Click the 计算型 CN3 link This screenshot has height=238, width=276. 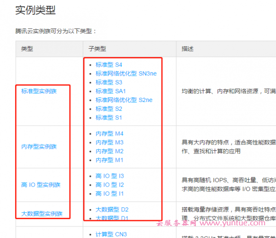pyautogui.click(x=111, y=234)
